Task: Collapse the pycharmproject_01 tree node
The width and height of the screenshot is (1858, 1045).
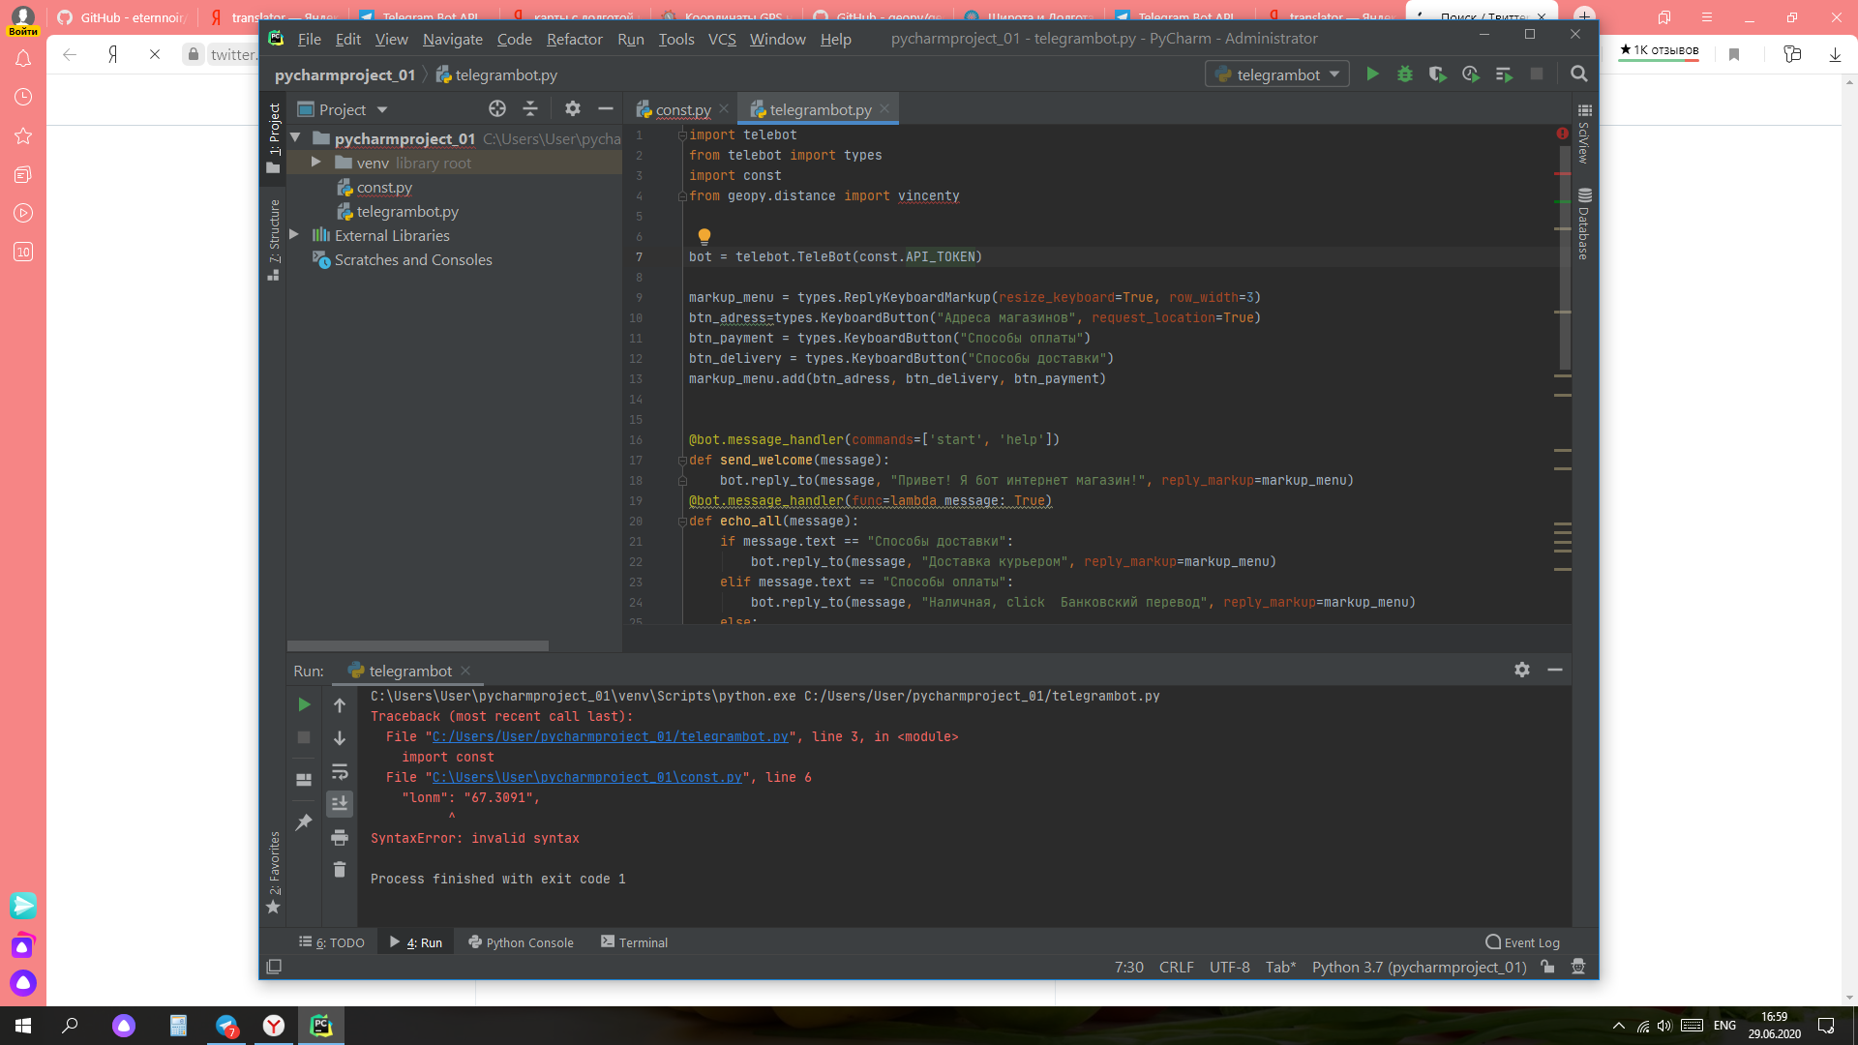Action: click(295, 138)
